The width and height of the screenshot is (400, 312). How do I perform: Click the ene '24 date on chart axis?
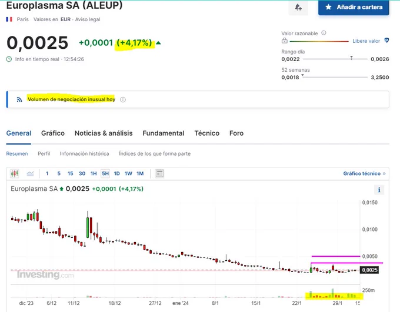(x=181, y=303)
